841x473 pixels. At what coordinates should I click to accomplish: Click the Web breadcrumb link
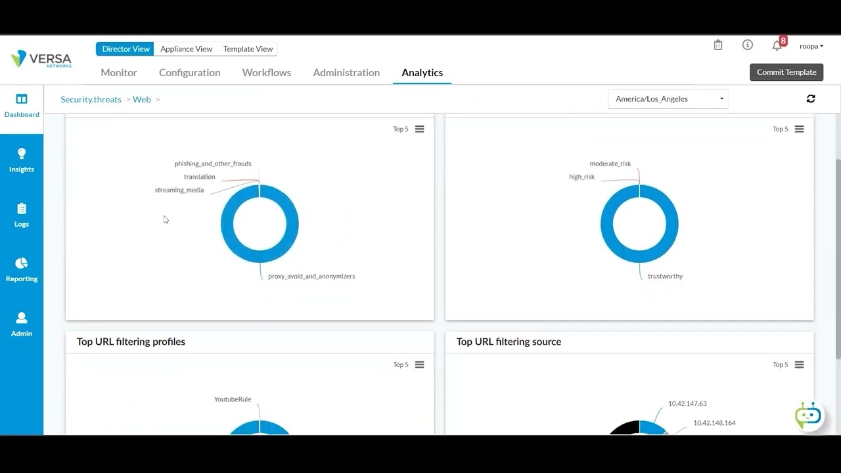point(142,99)
